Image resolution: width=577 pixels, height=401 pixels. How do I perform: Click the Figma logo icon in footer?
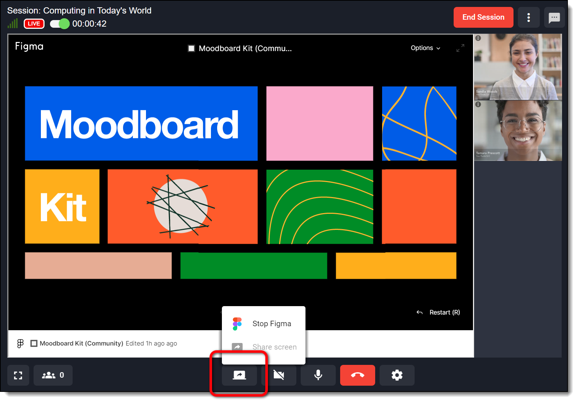pos(20,343)
